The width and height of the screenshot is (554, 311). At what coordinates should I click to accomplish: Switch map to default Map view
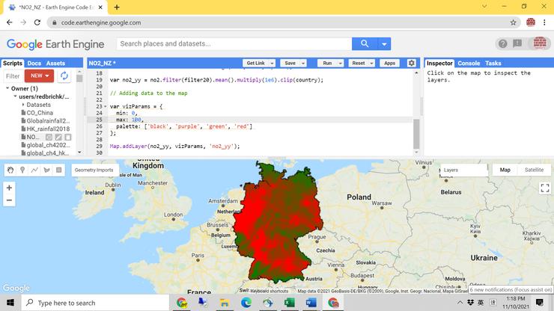[505, 170]
